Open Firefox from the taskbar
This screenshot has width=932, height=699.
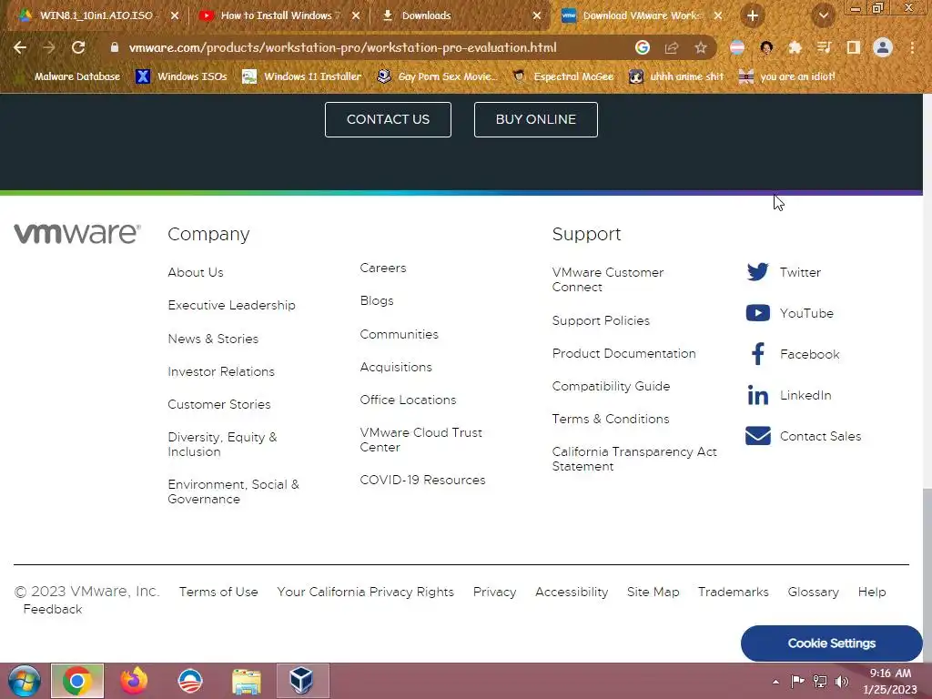134,681
